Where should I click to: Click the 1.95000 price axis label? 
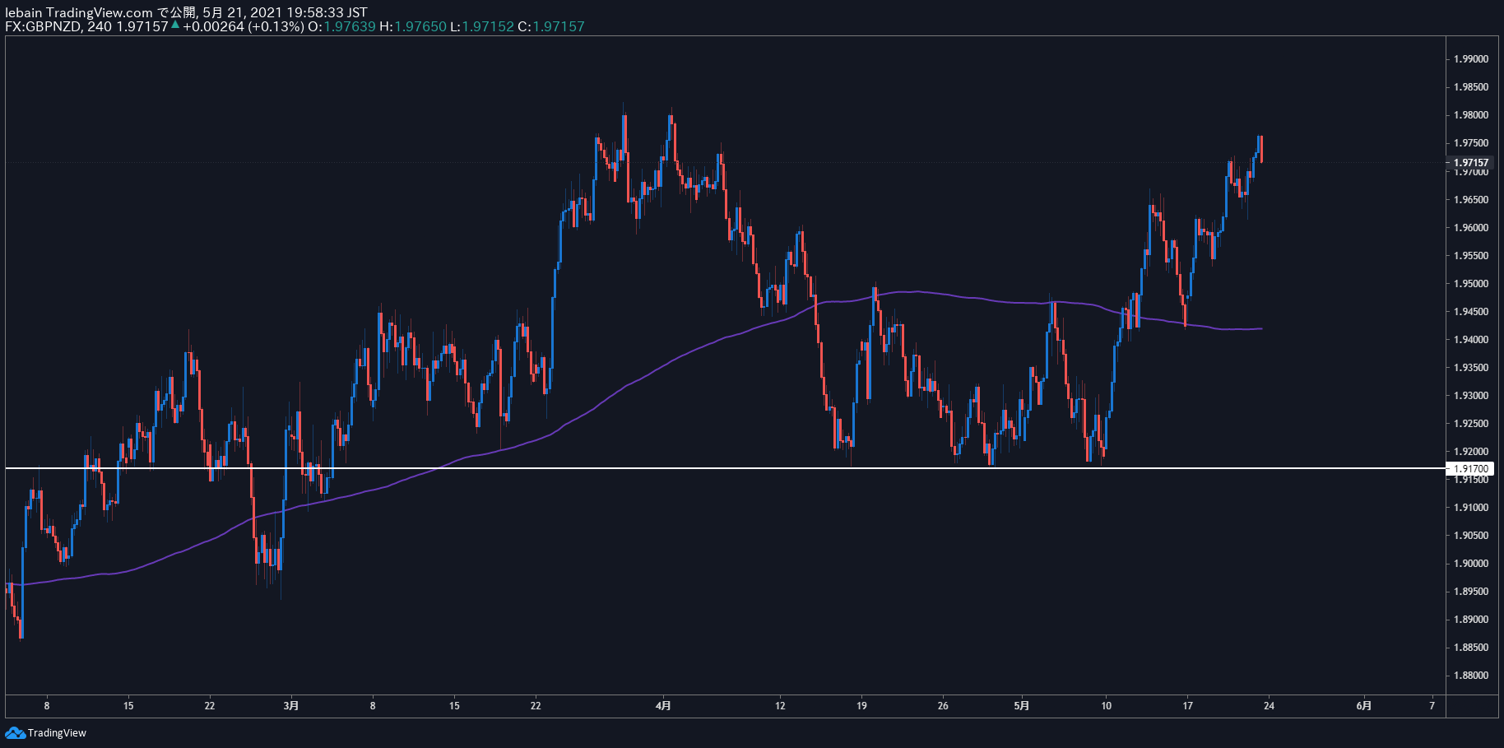[x=1470, y=284]
